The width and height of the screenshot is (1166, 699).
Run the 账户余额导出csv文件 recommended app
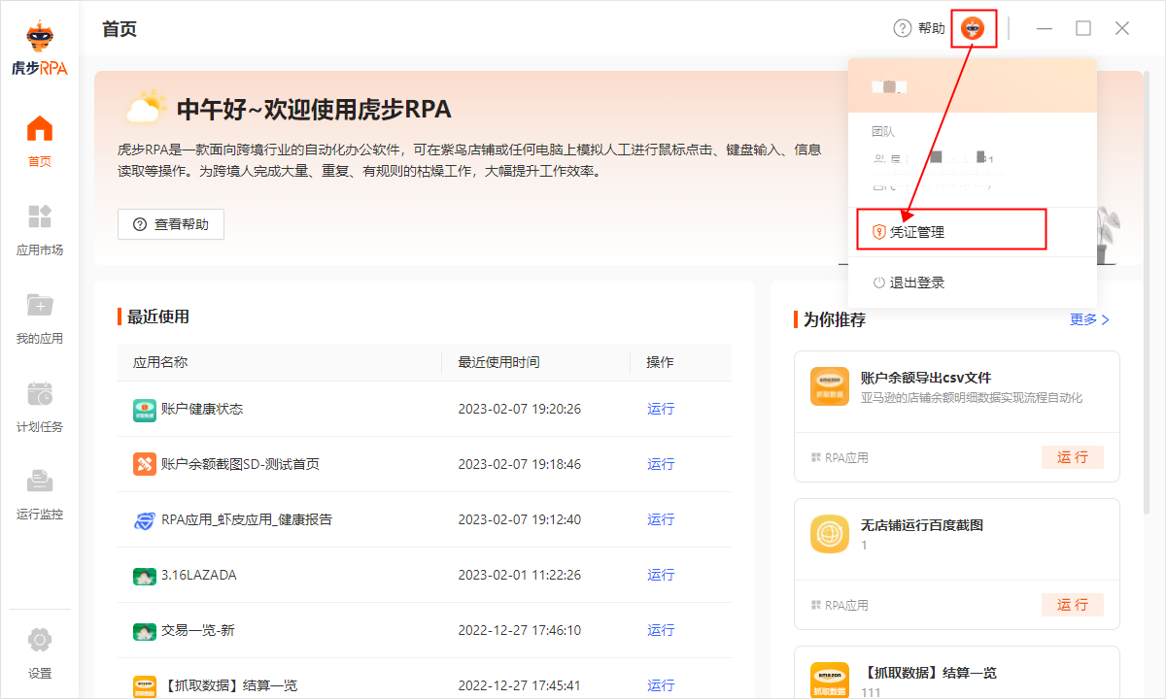[1073, 457]
